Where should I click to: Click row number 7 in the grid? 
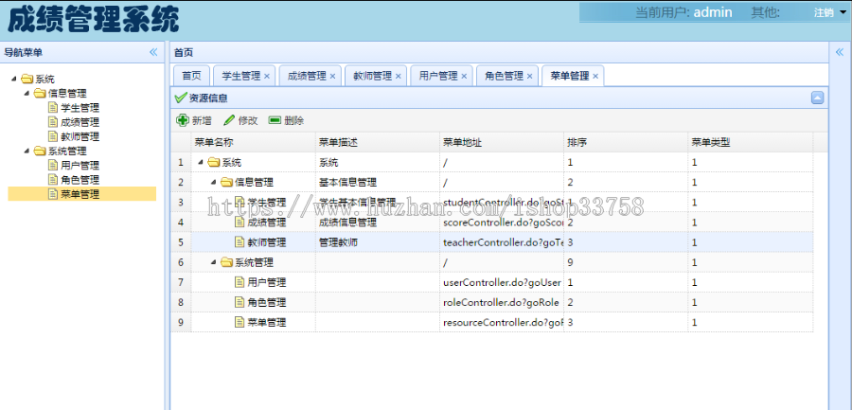pos(181,283)
